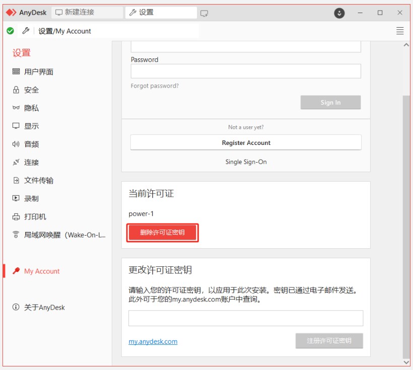Open 关于AnyDesk about page
The image size is (413, 370).
click(44, 308)
